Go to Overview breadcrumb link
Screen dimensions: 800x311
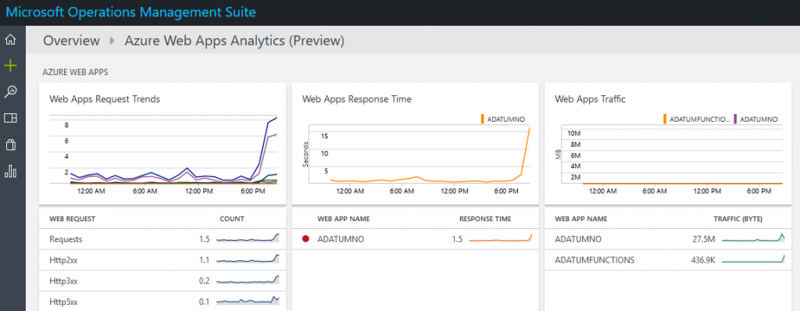[71, 41]
